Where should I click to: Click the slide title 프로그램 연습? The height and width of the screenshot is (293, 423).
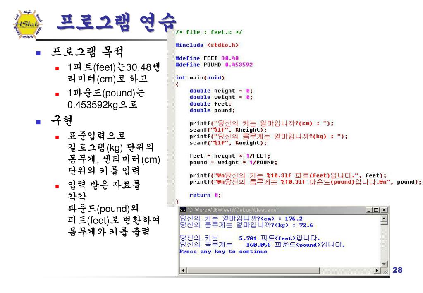tap(117, 22)
